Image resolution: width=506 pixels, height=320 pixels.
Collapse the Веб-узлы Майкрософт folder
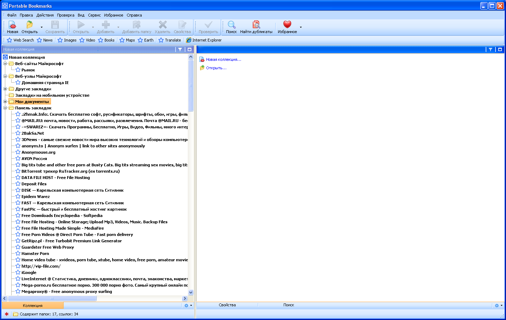click(x=5, y=76)
